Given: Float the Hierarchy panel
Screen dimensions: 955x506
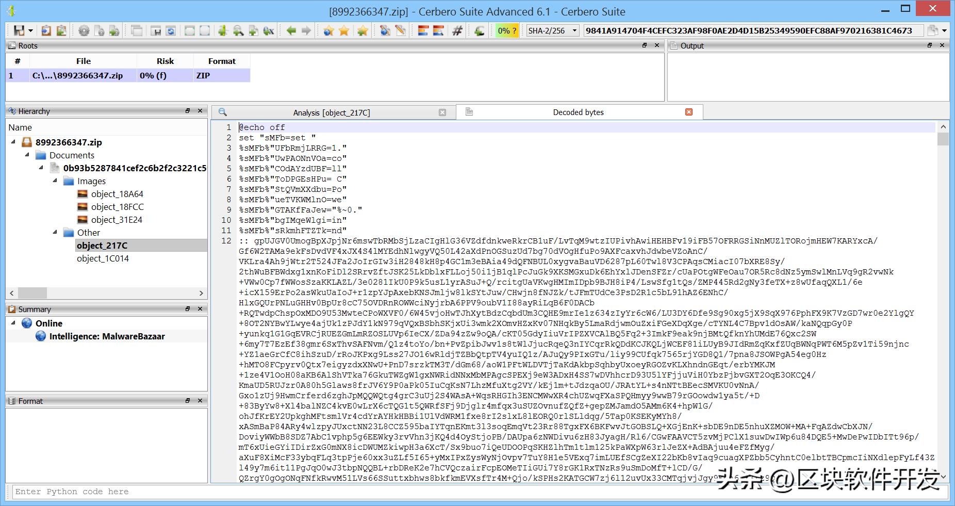Looking at the screenshot, I should click(x=188, y=111).
